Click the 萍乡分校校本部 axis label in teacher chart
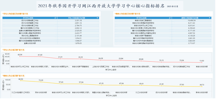 41,92
